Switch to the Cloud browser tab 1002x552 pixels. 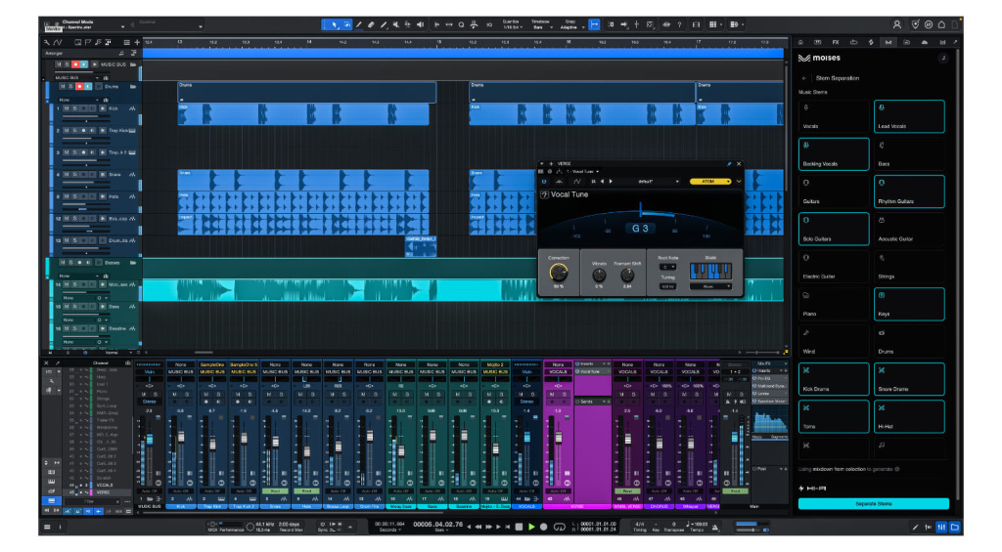(x=924, y=42)
